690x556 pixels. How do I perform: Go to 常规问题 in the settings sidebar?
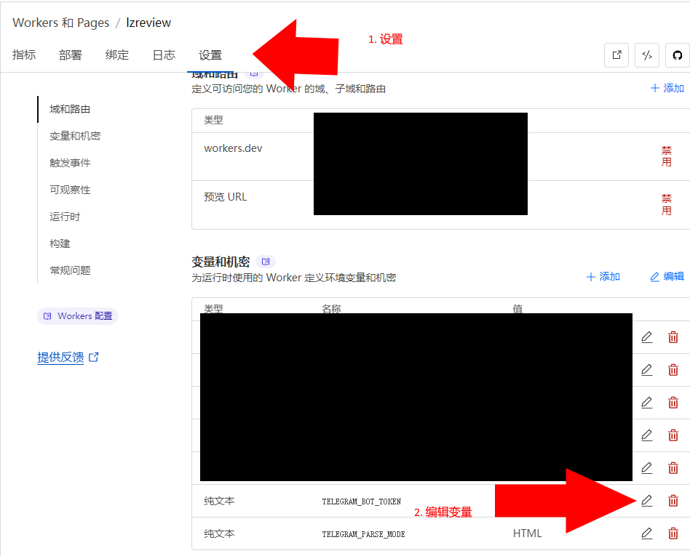[70, 270]
